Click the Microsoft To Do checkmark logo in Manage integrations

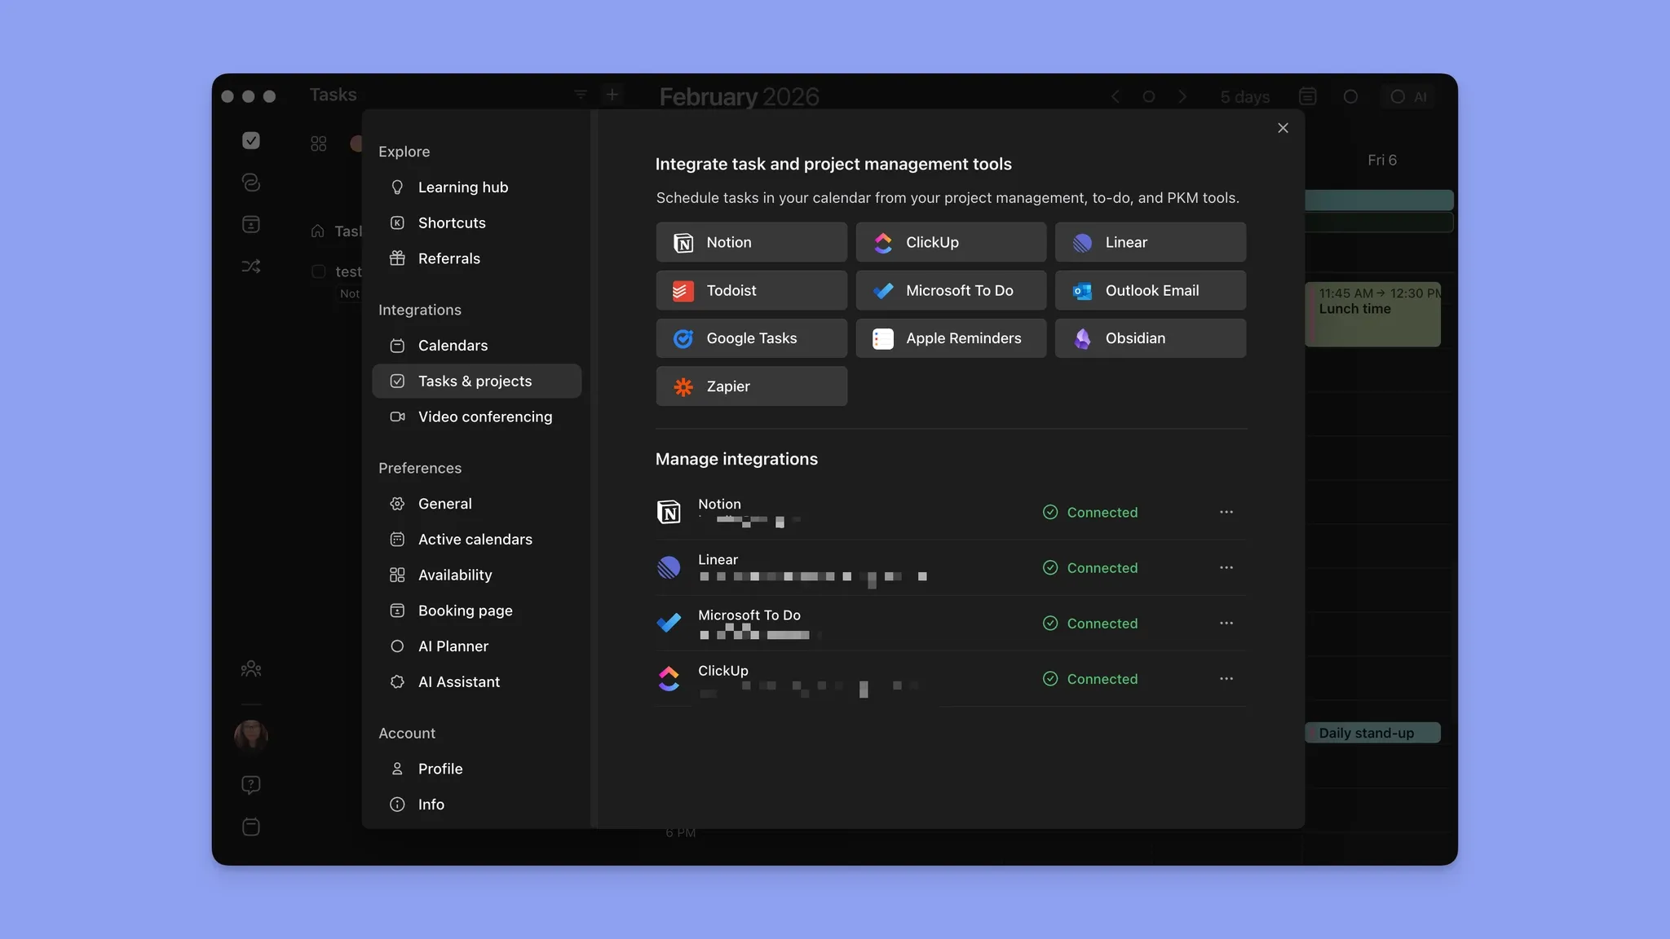coord(669,623)
